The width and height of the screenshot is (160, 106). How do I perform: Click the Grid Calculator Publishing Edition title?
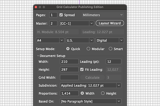point(80,7)
